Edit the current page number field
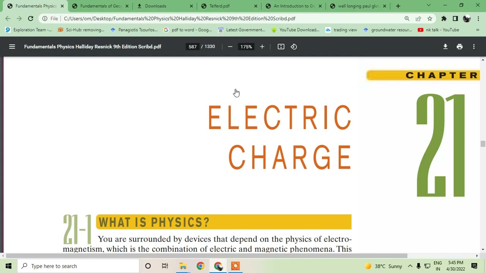486x273 pixels. coord(193,47)
